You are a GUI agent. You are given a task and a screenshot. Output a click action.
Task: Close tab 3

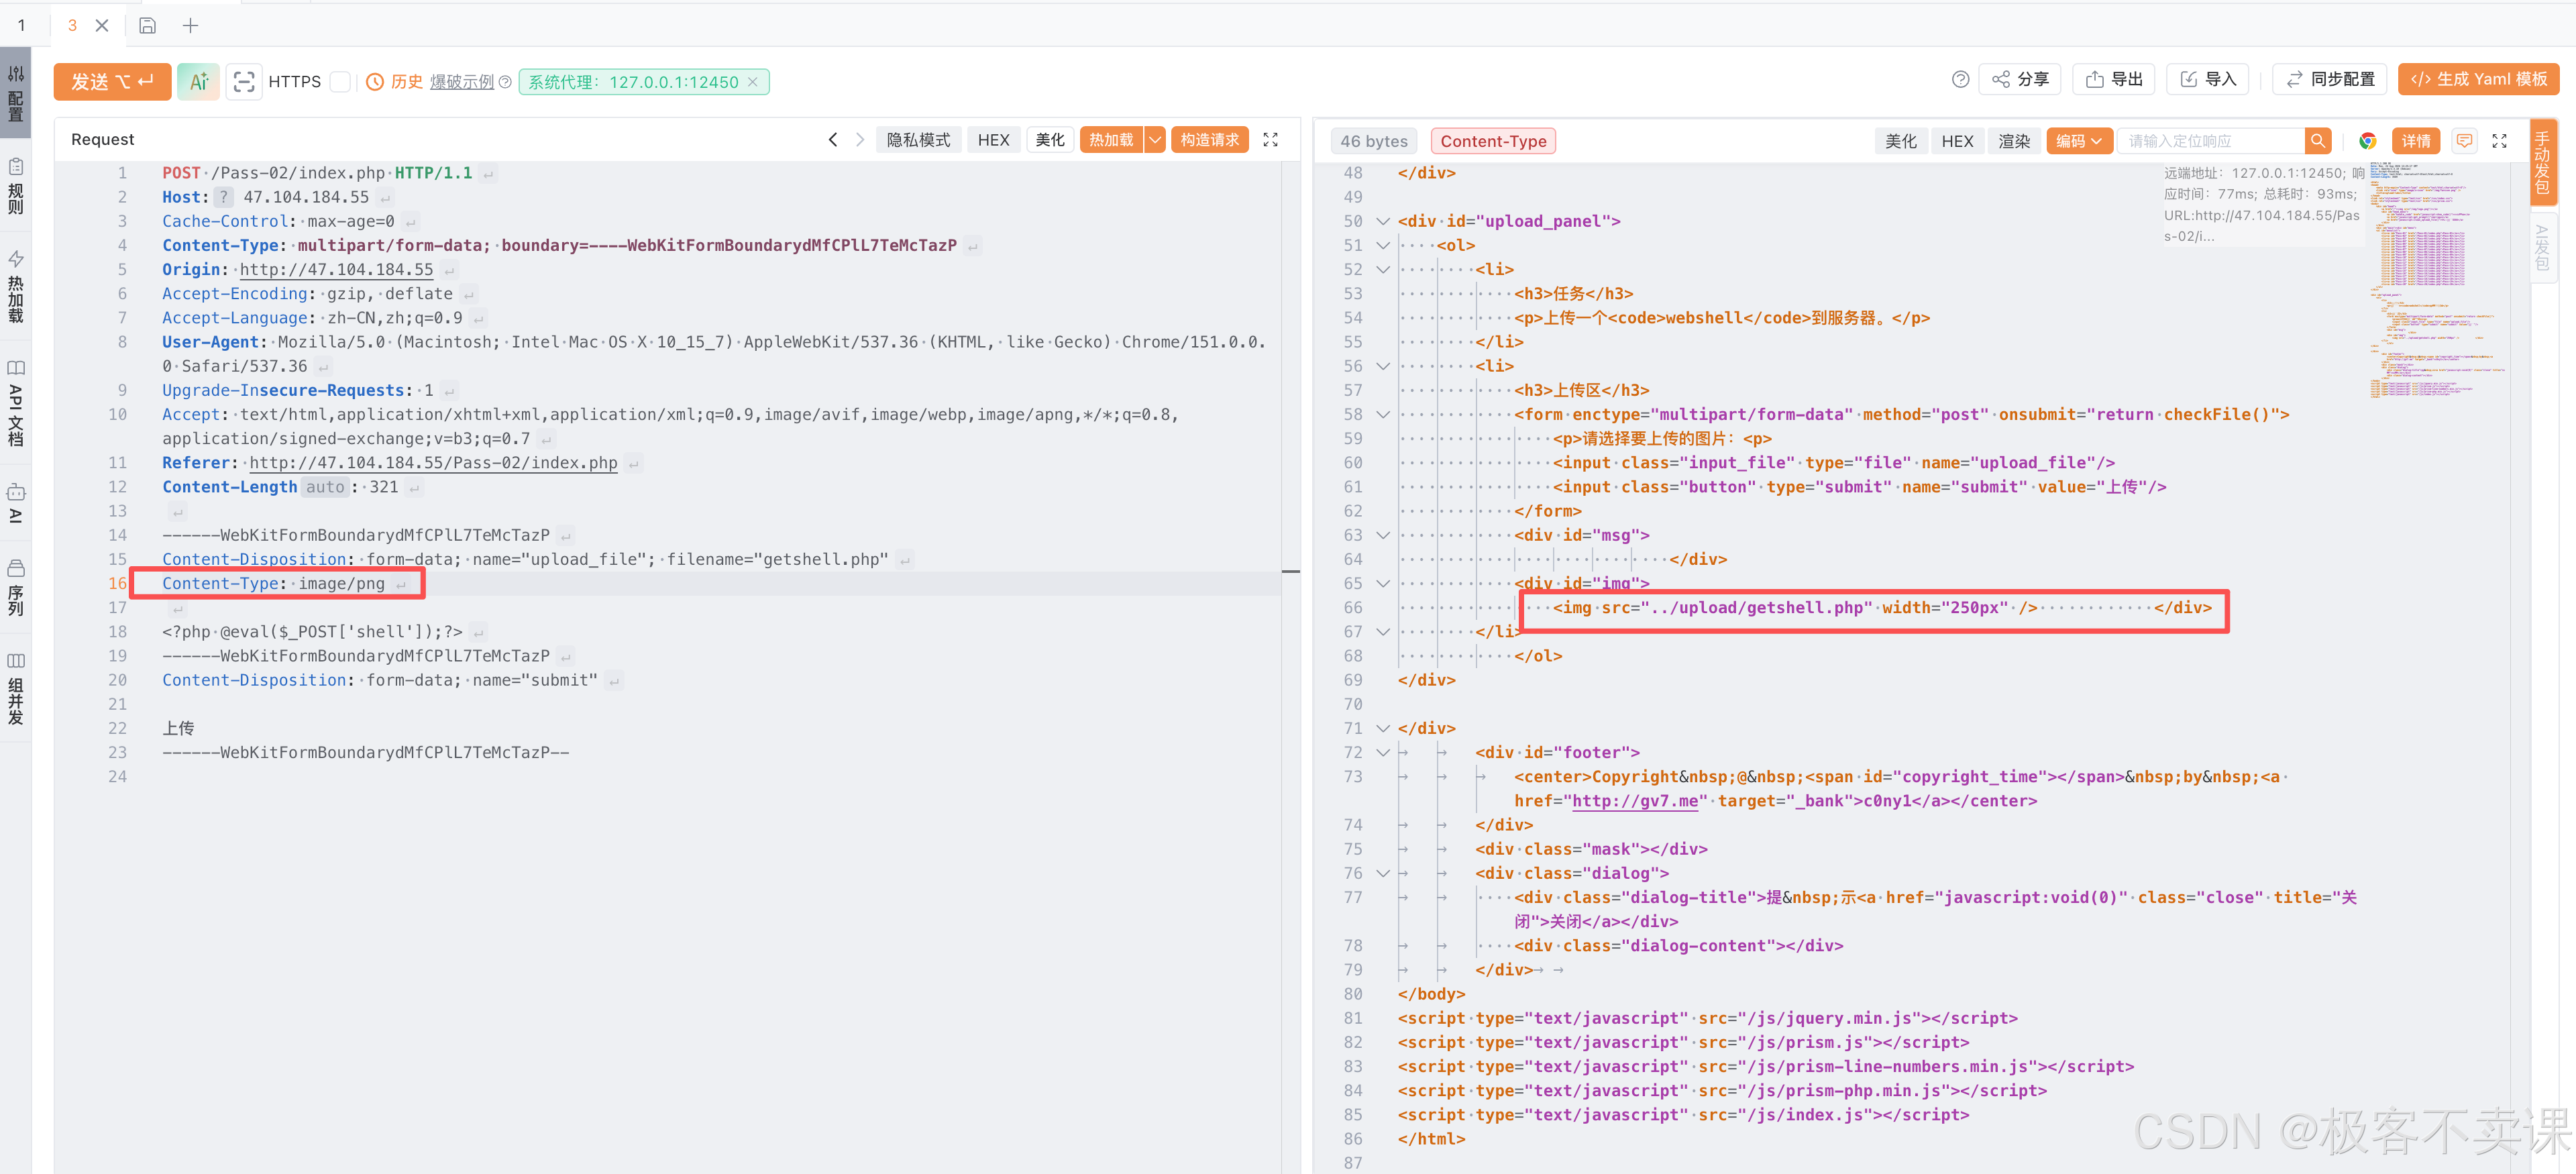102,26
